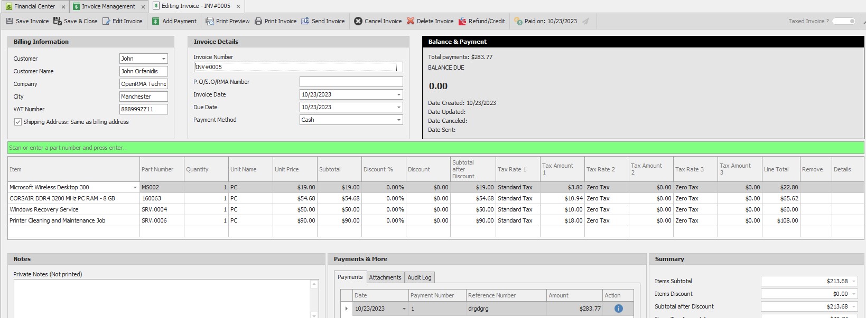This screenshot has width=866, height=318.
Task: Select the Editing Invoice INV#0005 tab
Action: [196, 6]
